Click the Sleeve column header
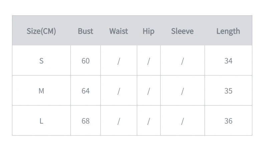The height and width of the screenshot is (167, 267). (182, 31)
